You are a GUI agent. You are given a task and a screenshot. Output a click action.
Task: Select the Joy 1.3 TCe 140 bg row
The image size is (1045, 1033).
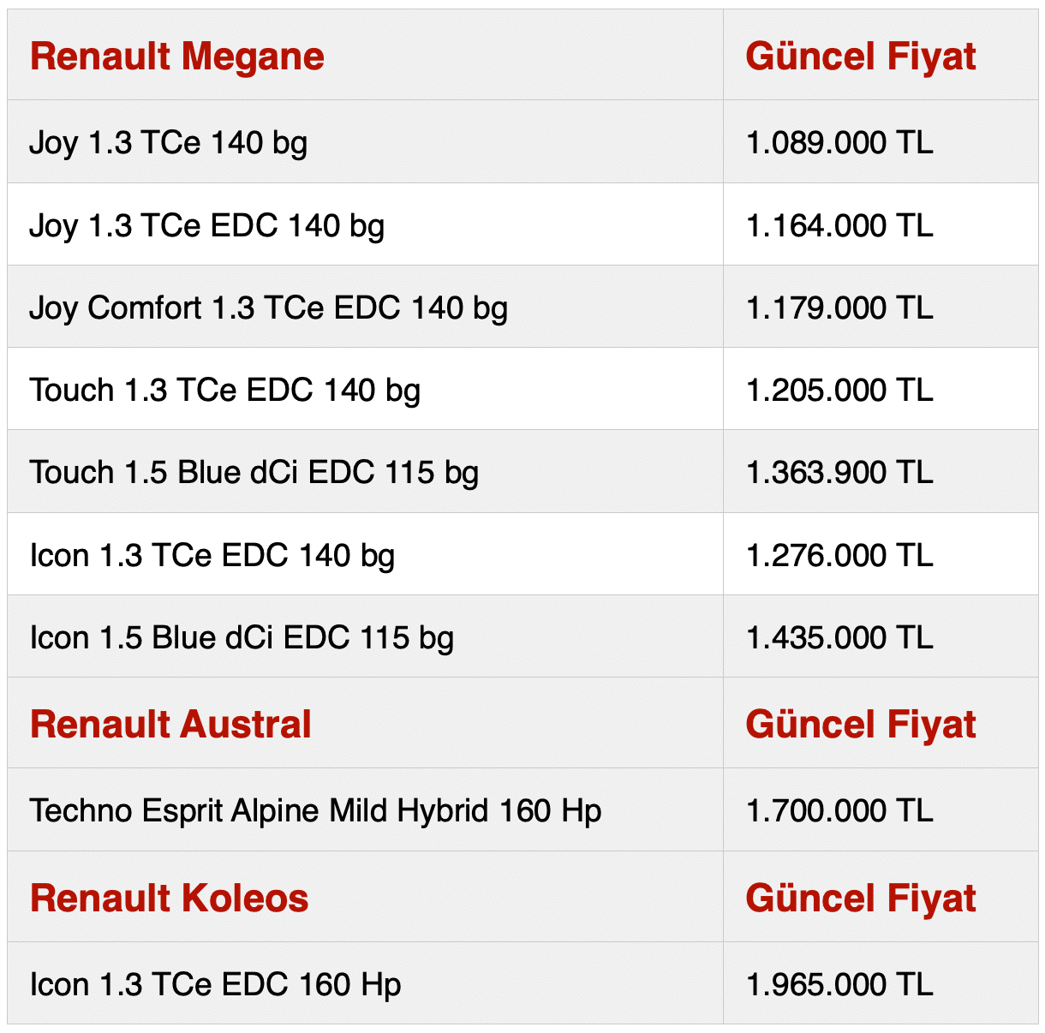(169, 142)
